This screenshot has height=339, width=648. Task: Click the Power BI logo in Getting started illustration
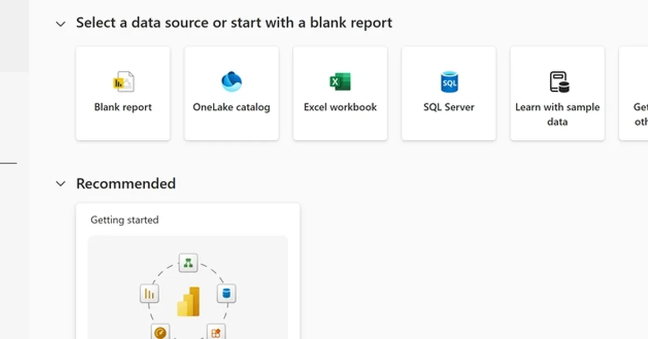coord(188,302)
